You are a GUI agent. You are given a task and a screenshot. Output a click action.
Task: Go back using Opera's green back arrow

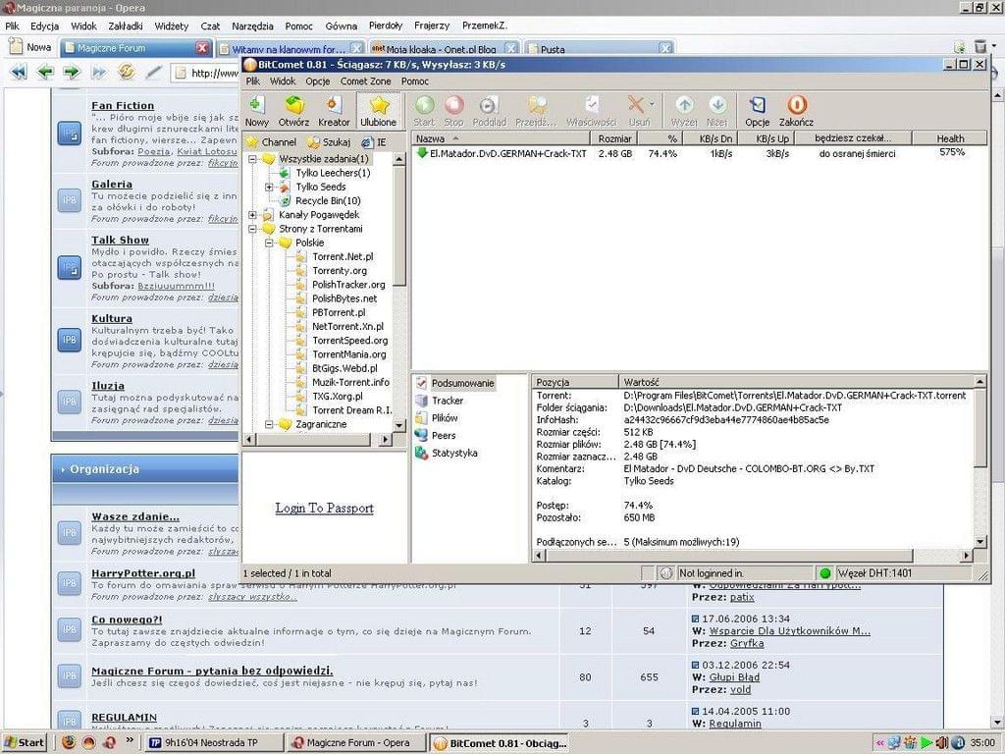click(45, 72)
